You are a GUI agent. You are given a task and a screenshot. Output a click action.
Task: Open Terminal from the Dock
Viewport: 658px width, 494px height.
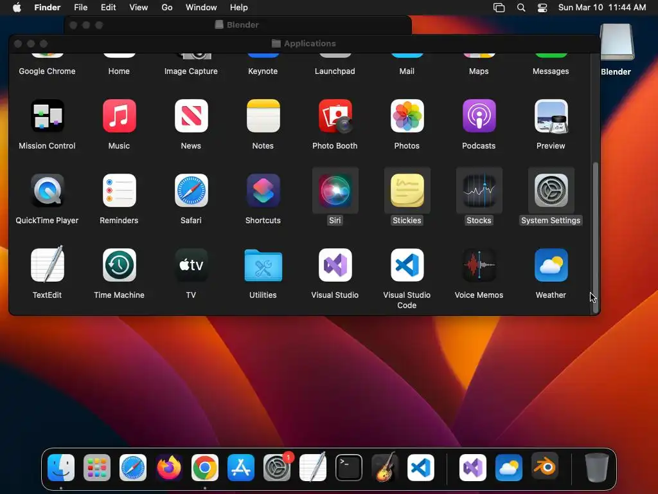click(349, 468)
